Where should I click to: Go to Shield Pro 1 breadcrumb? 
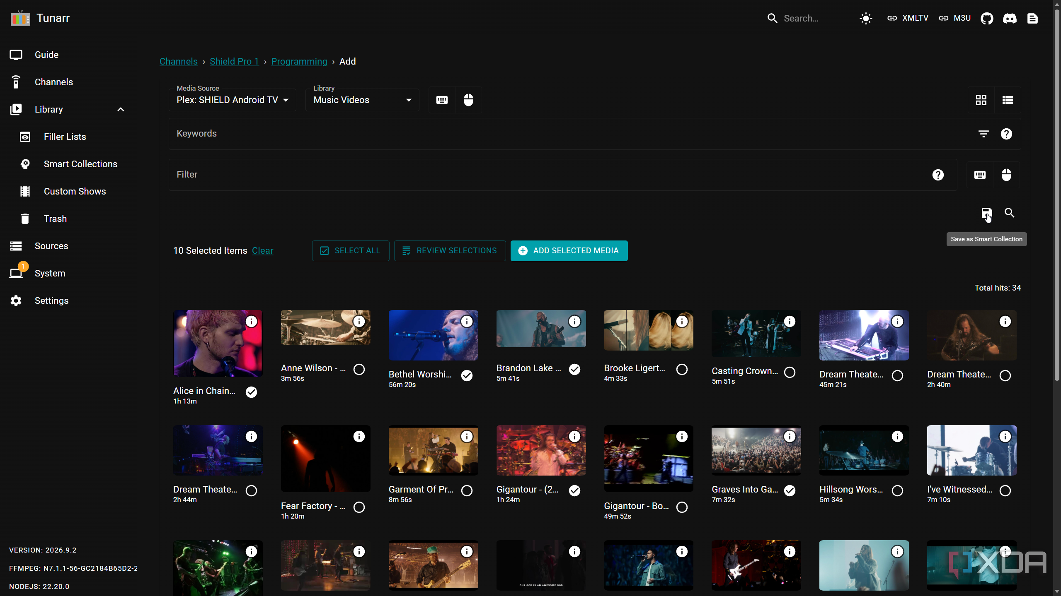tap(234, 61)
